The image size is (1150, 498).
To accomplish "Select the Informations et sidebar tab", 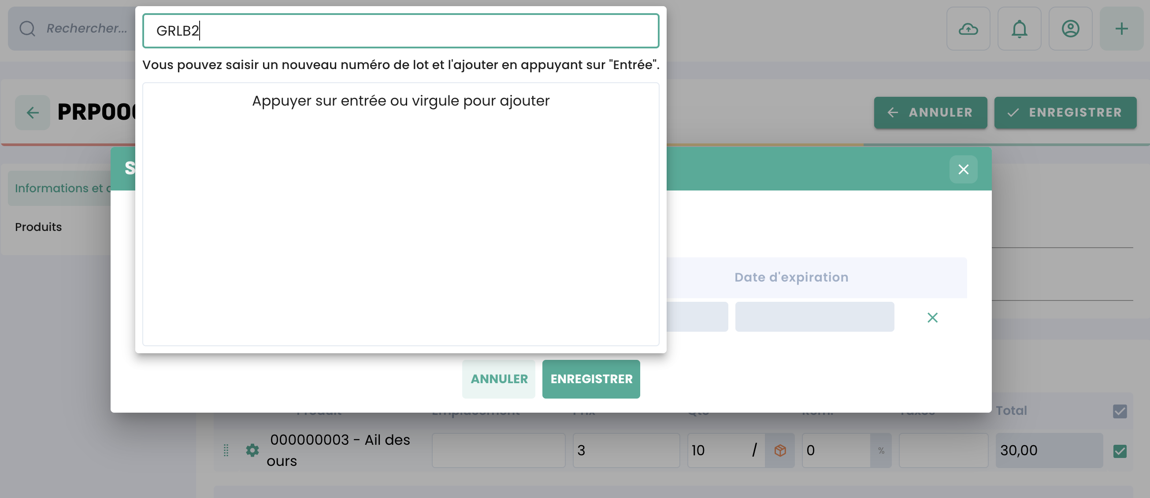I will (63, 188).
